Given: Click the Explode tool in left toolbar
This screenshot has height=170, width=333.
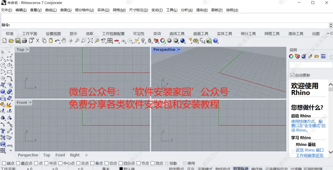Looking at the screenshot, I should point(9,105).
